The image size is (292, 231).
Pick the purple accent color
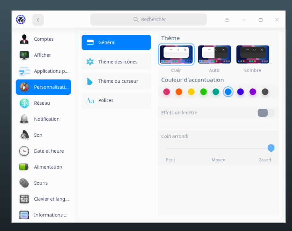(x=253, y=92)
